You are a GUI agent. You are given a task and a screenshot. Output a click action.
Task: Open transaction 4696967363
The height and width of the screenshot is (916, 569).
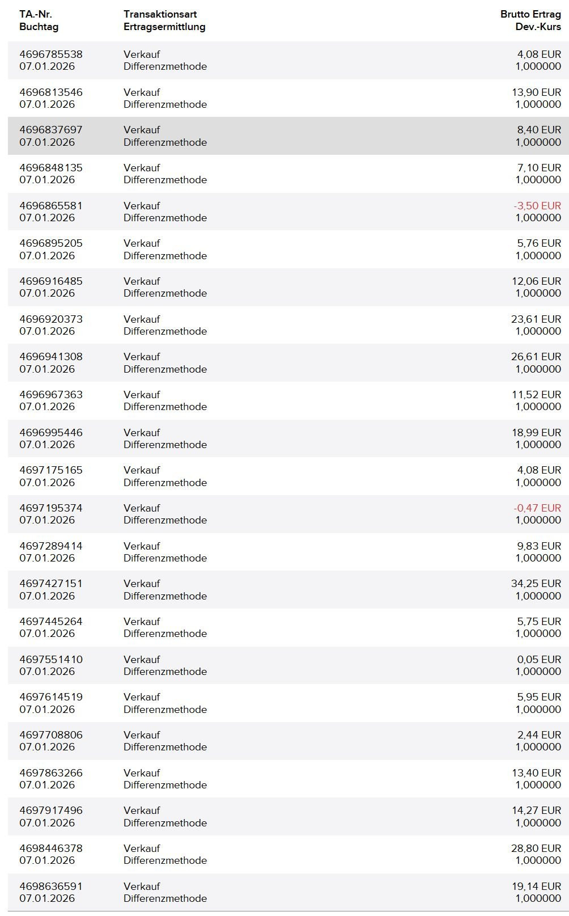[x=51, y=395]
